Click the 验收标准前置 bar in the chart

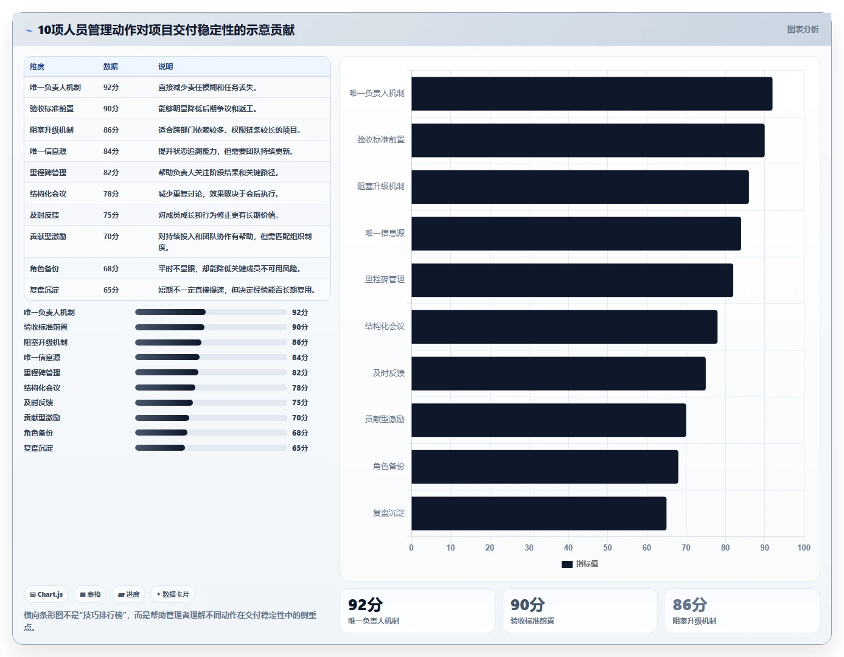pyautogui.click(x=588, y=141)
